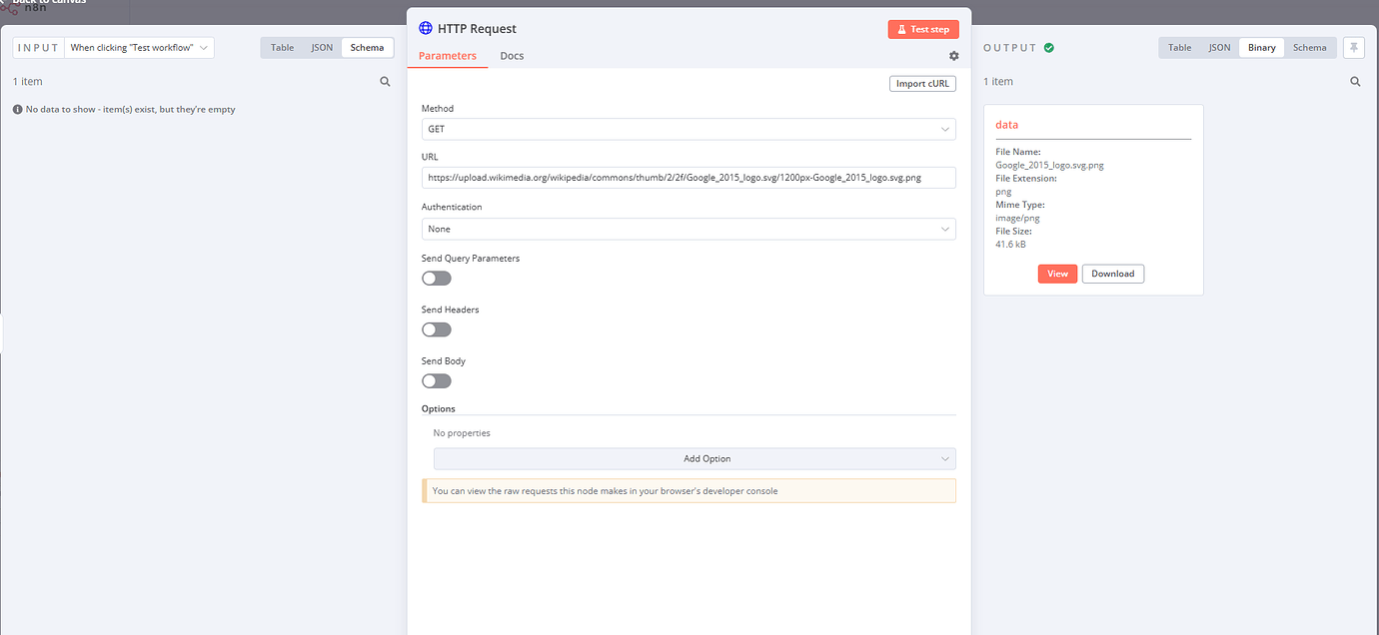Open the Authentication dropdown set to None
Image resolution: width=1379 pixels, height=635 pixels.
point(689,229)
